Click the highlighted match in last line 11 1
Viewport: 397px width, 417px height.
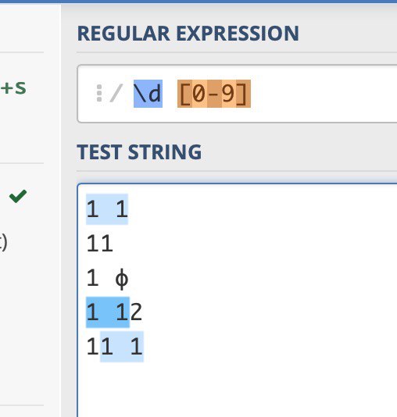(122, 347)
